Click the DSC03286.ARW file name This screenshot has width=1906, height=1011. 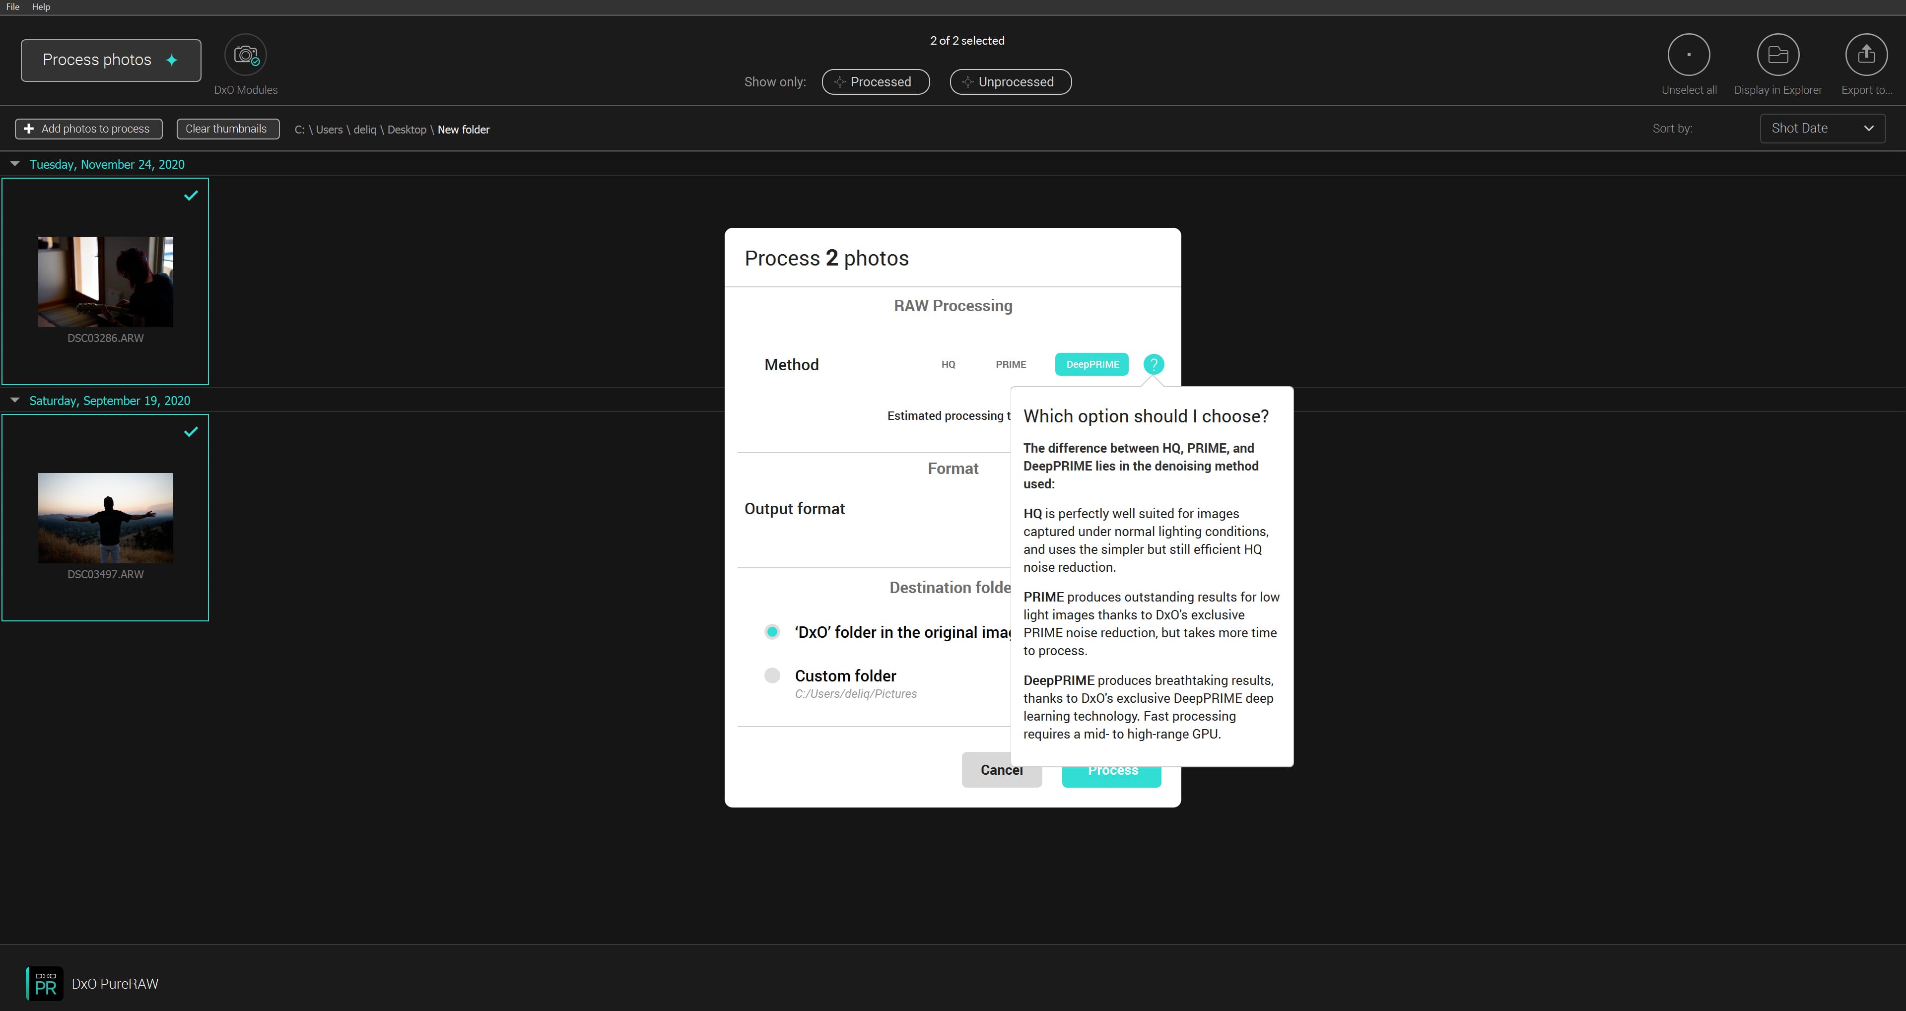(105, 338)
